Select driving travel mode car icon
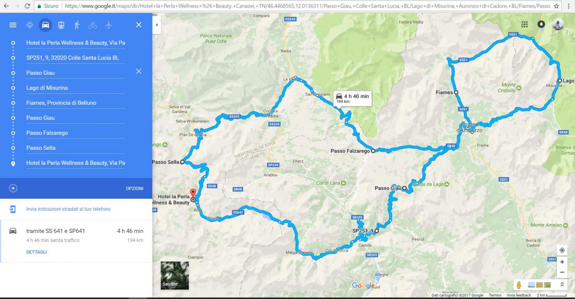 click(x=45, y=25)
